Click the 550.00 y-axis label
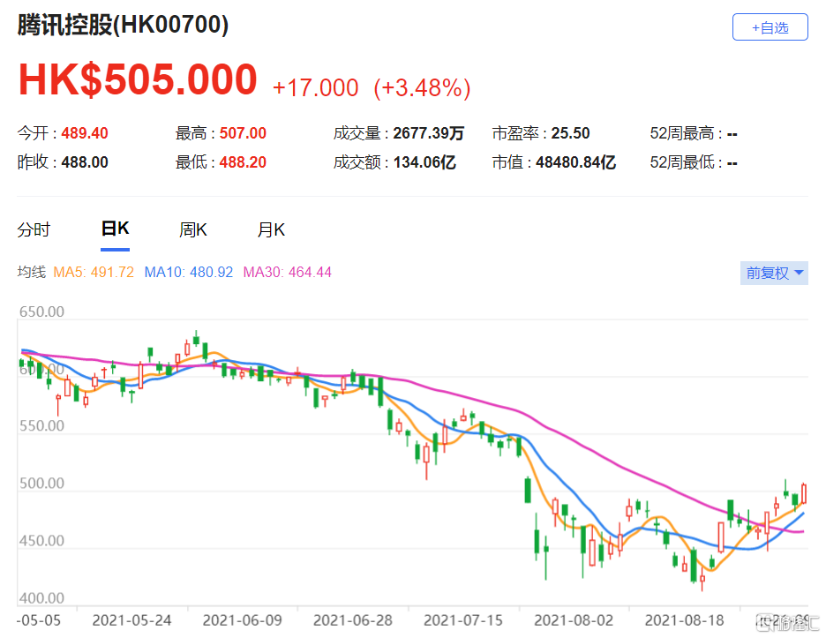The height and width of the screenshot is (638, 826). 41,425
